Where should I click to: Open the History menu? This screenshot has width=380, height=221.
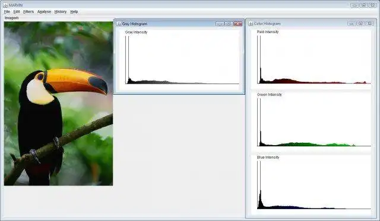[61, 12]
